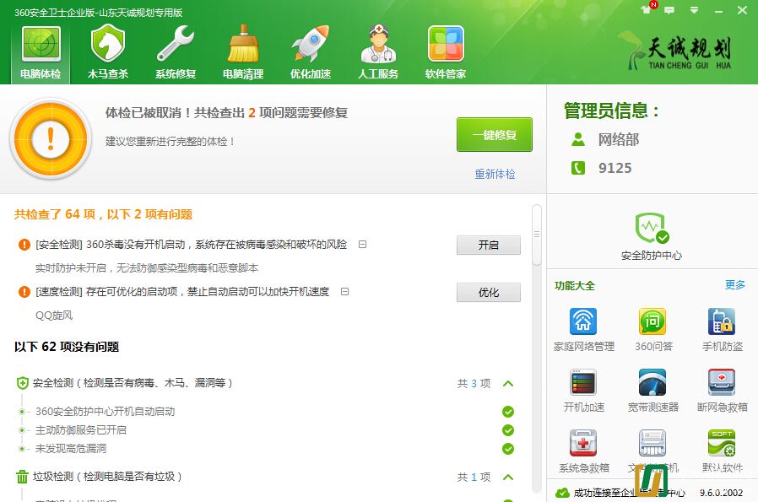
Task: Click green check for 主动防御服务已开启
Action: (x=508, y=430)
